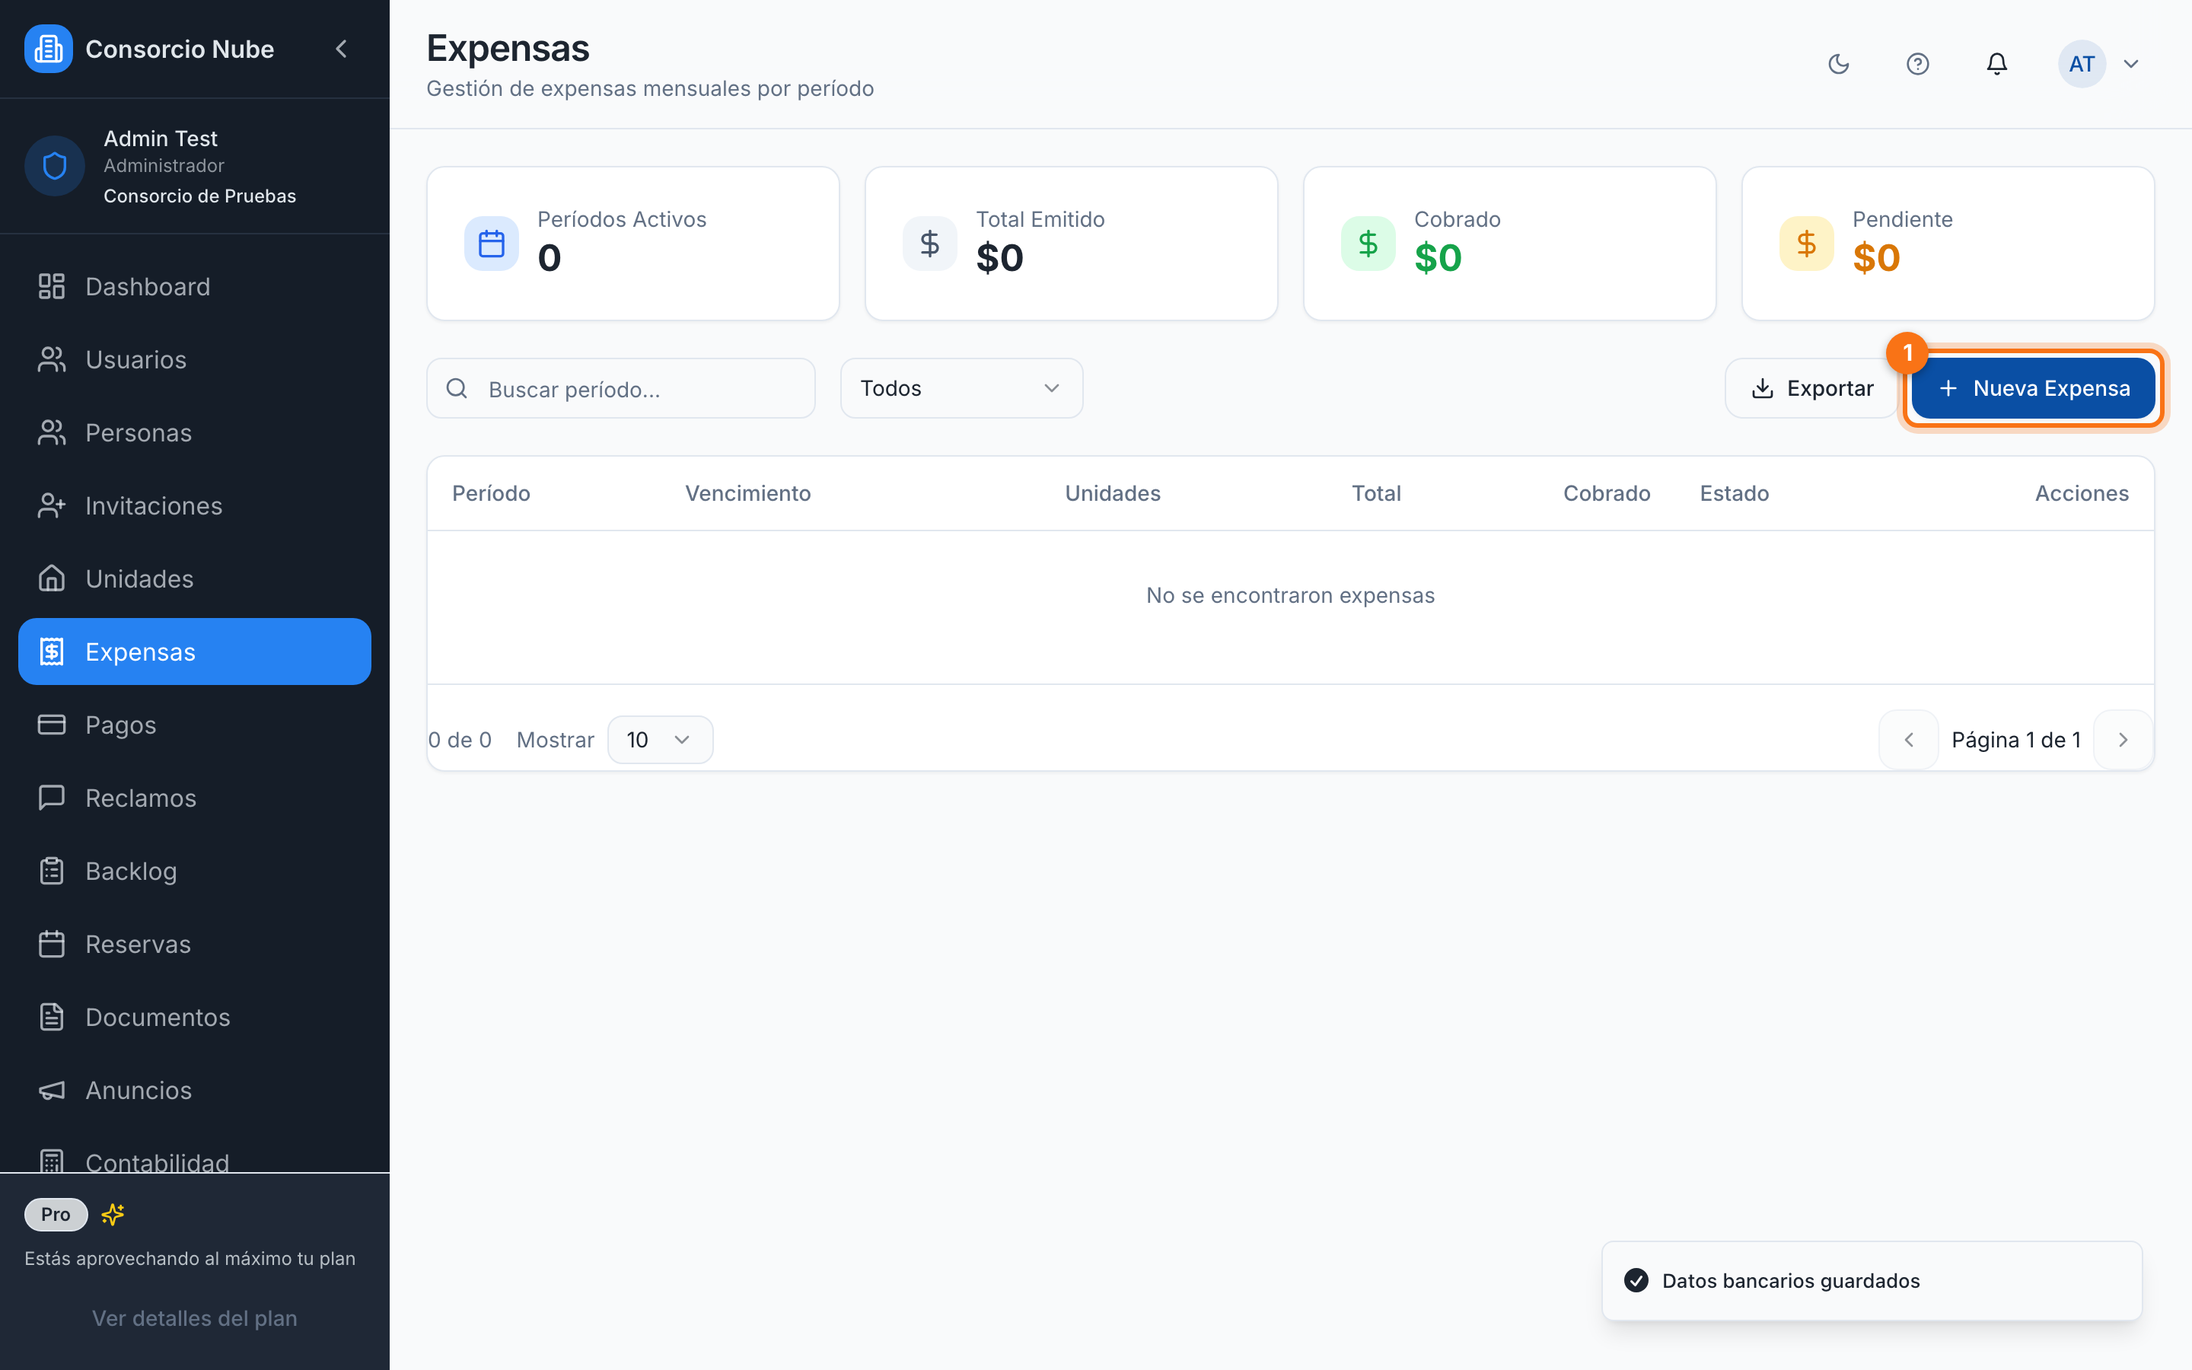Open Reclamos section
Image resolution: width=2192 pixels, height=1370 pixels.
pyautogui.click(x=195, y=798)
